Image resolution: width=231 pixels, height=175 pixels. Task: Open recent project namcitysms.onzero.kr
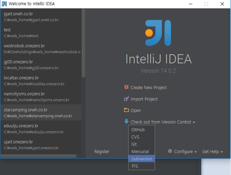pos(41,97)
